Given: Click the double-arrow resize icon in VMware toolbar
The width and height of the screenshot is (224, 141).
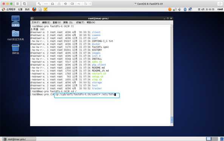Looking at the screenshot, I should click(46, 4).
